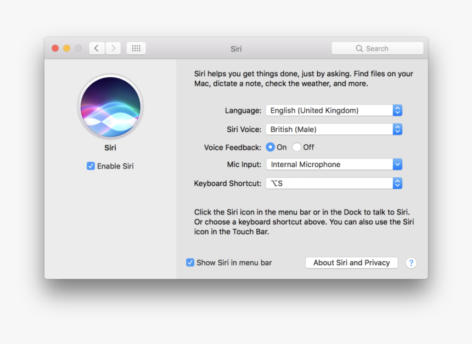
Task: Click the 'Siri helps you get things done' description
Action: (x=304, y=78)
